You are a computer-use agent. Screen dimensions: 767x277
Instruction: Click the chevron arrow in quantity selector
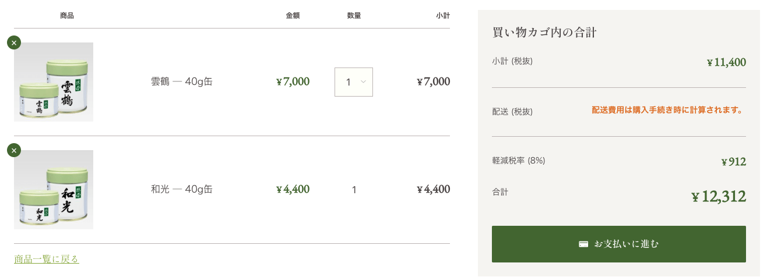363,82
